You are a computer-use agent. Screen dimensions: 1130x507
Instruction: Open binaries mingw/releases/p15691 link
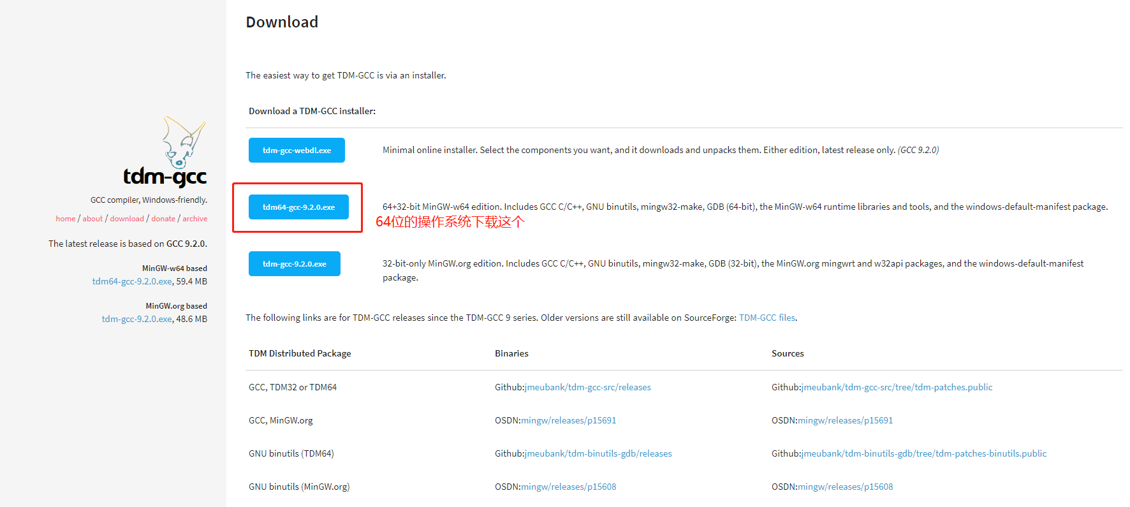[x=569, y=420]
